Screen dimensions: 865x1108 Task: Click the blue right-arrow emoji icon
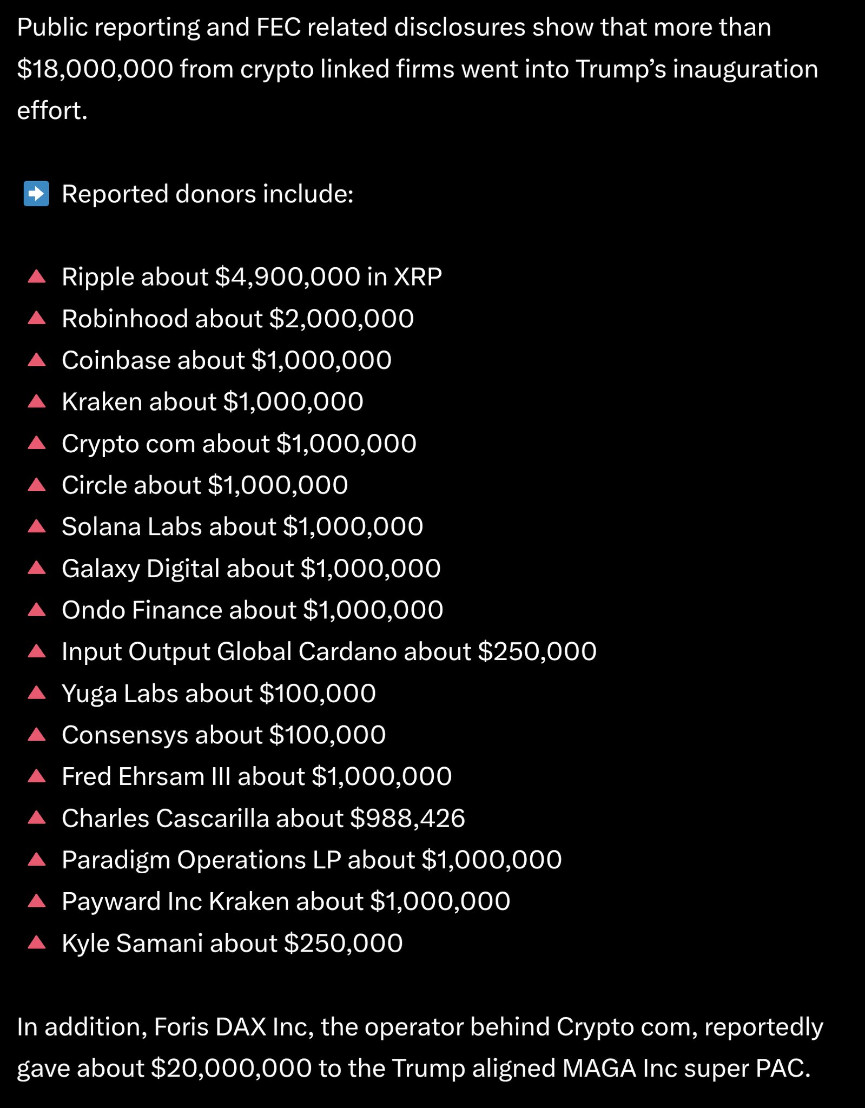pos(36,194)
